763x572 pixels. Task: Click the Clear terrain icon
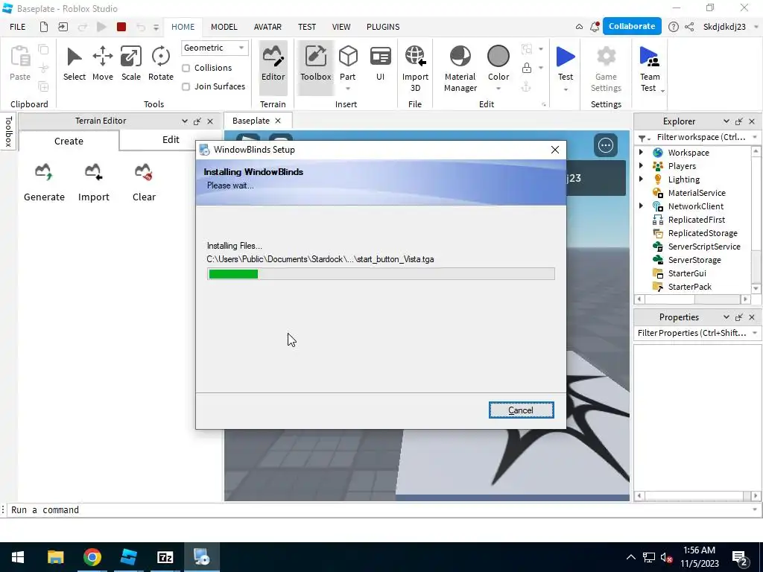(144, 172)
